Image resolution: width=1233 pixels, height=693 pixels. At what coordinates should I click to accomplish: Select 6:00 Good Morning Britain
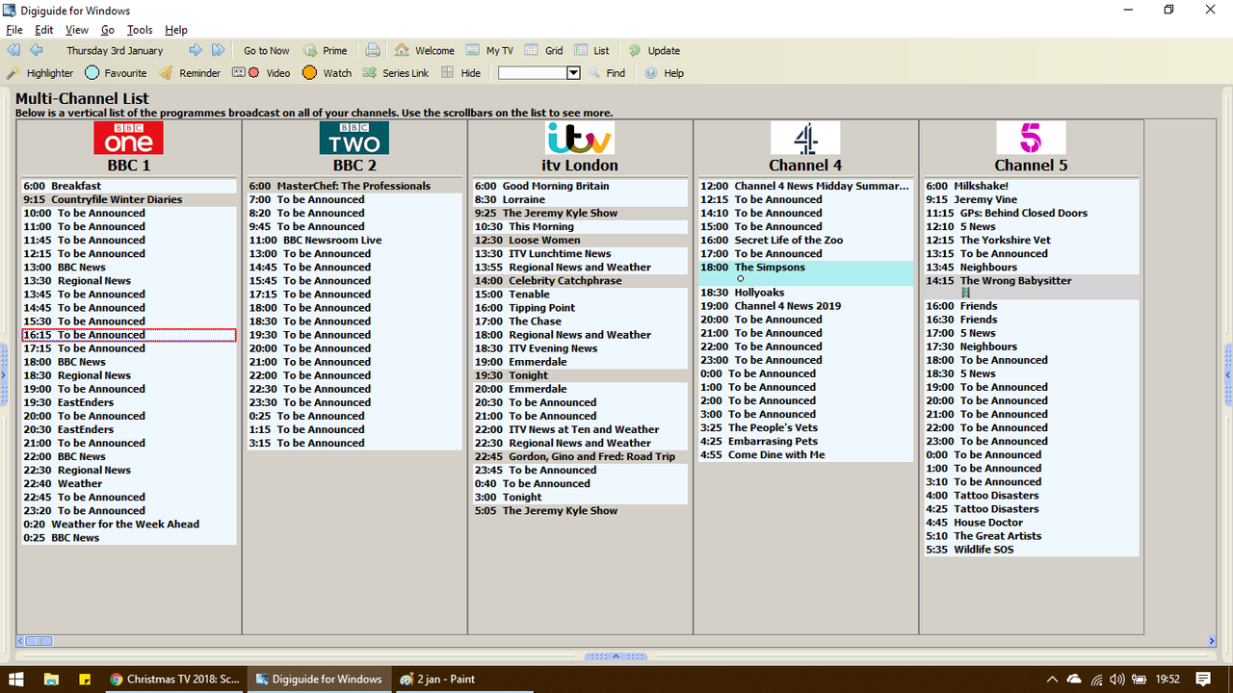click(x=580, y=186)
